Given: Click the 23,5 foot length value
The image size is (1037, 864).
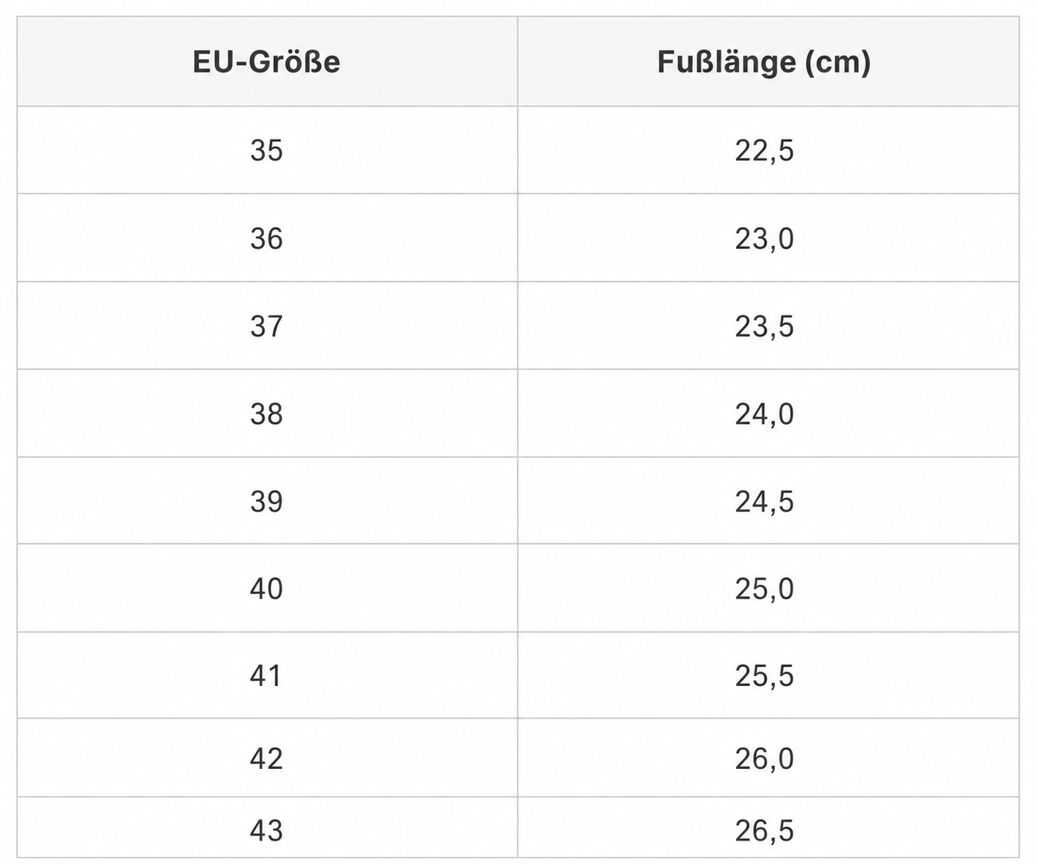Looking at the screenshot, I should [765, 326].
